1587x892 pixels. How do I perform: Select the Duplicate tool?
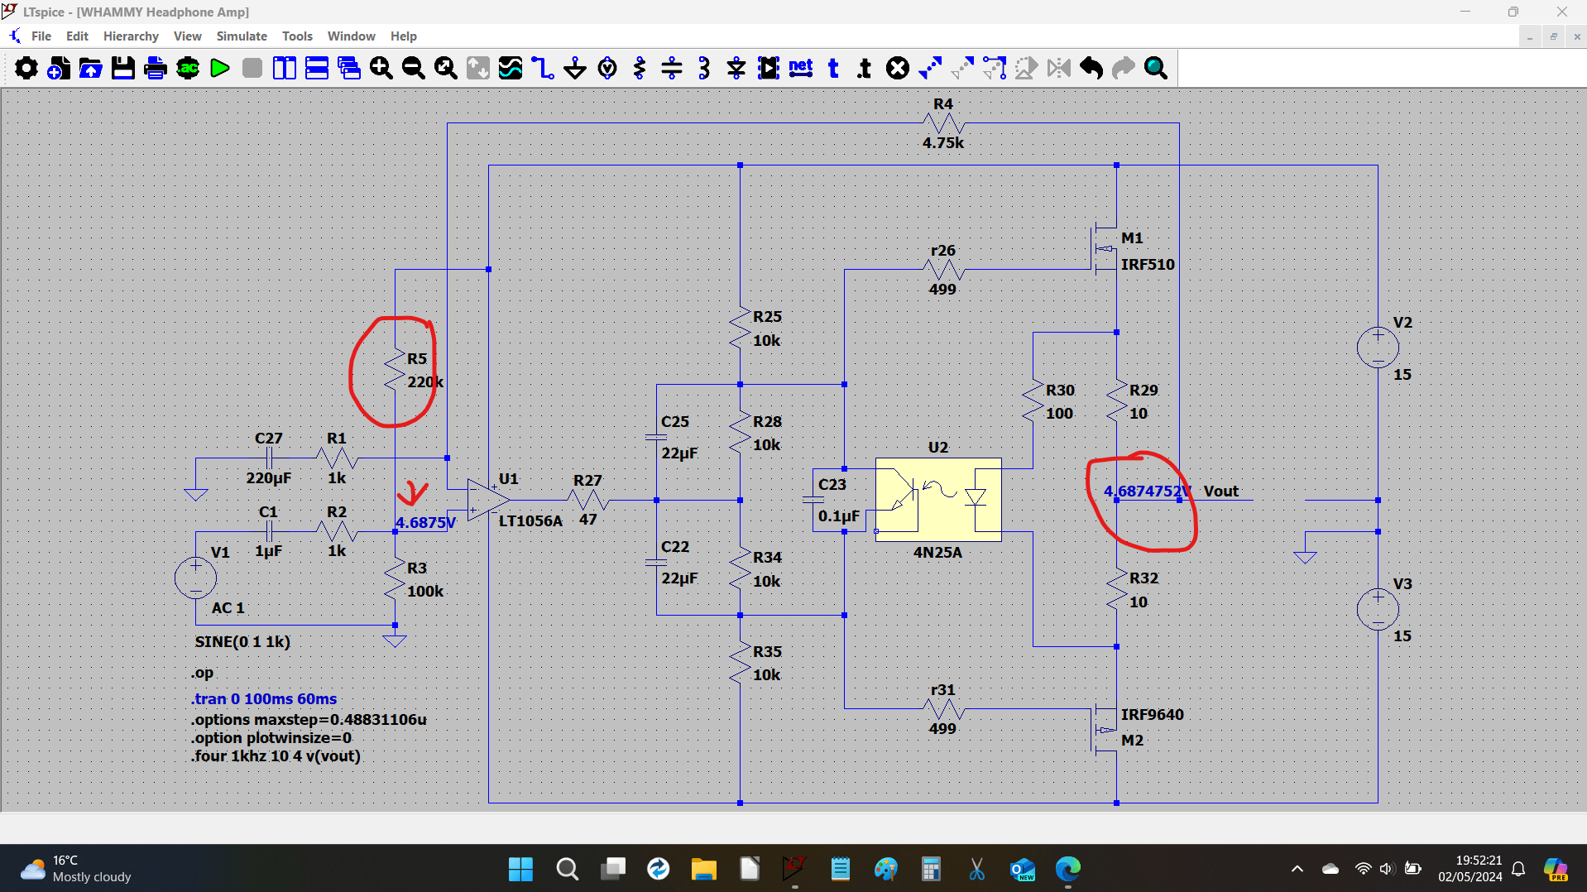(930, 68)
